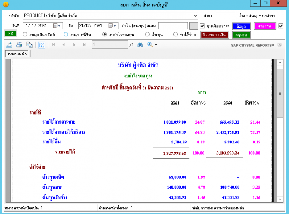Click the green F8 button
This screenshot has width=289, height=214.
[10, 34]
